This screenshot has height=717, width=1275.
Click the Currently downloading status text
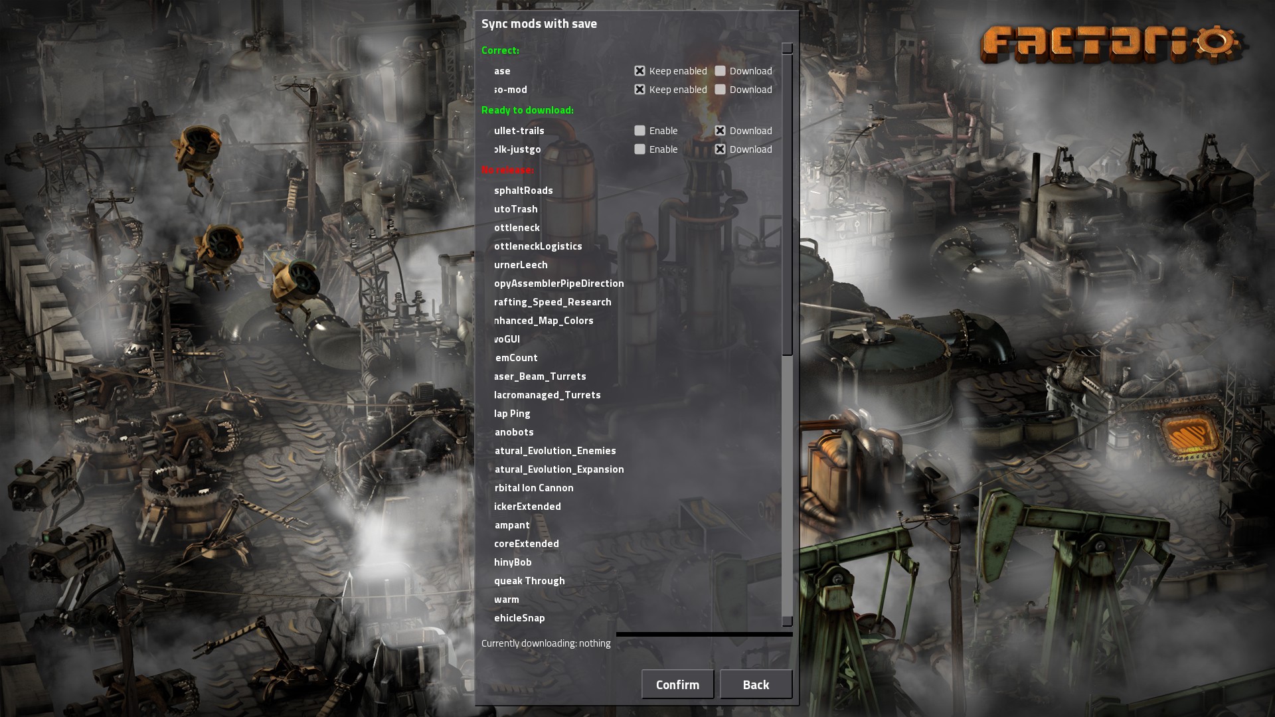[546, 643]
